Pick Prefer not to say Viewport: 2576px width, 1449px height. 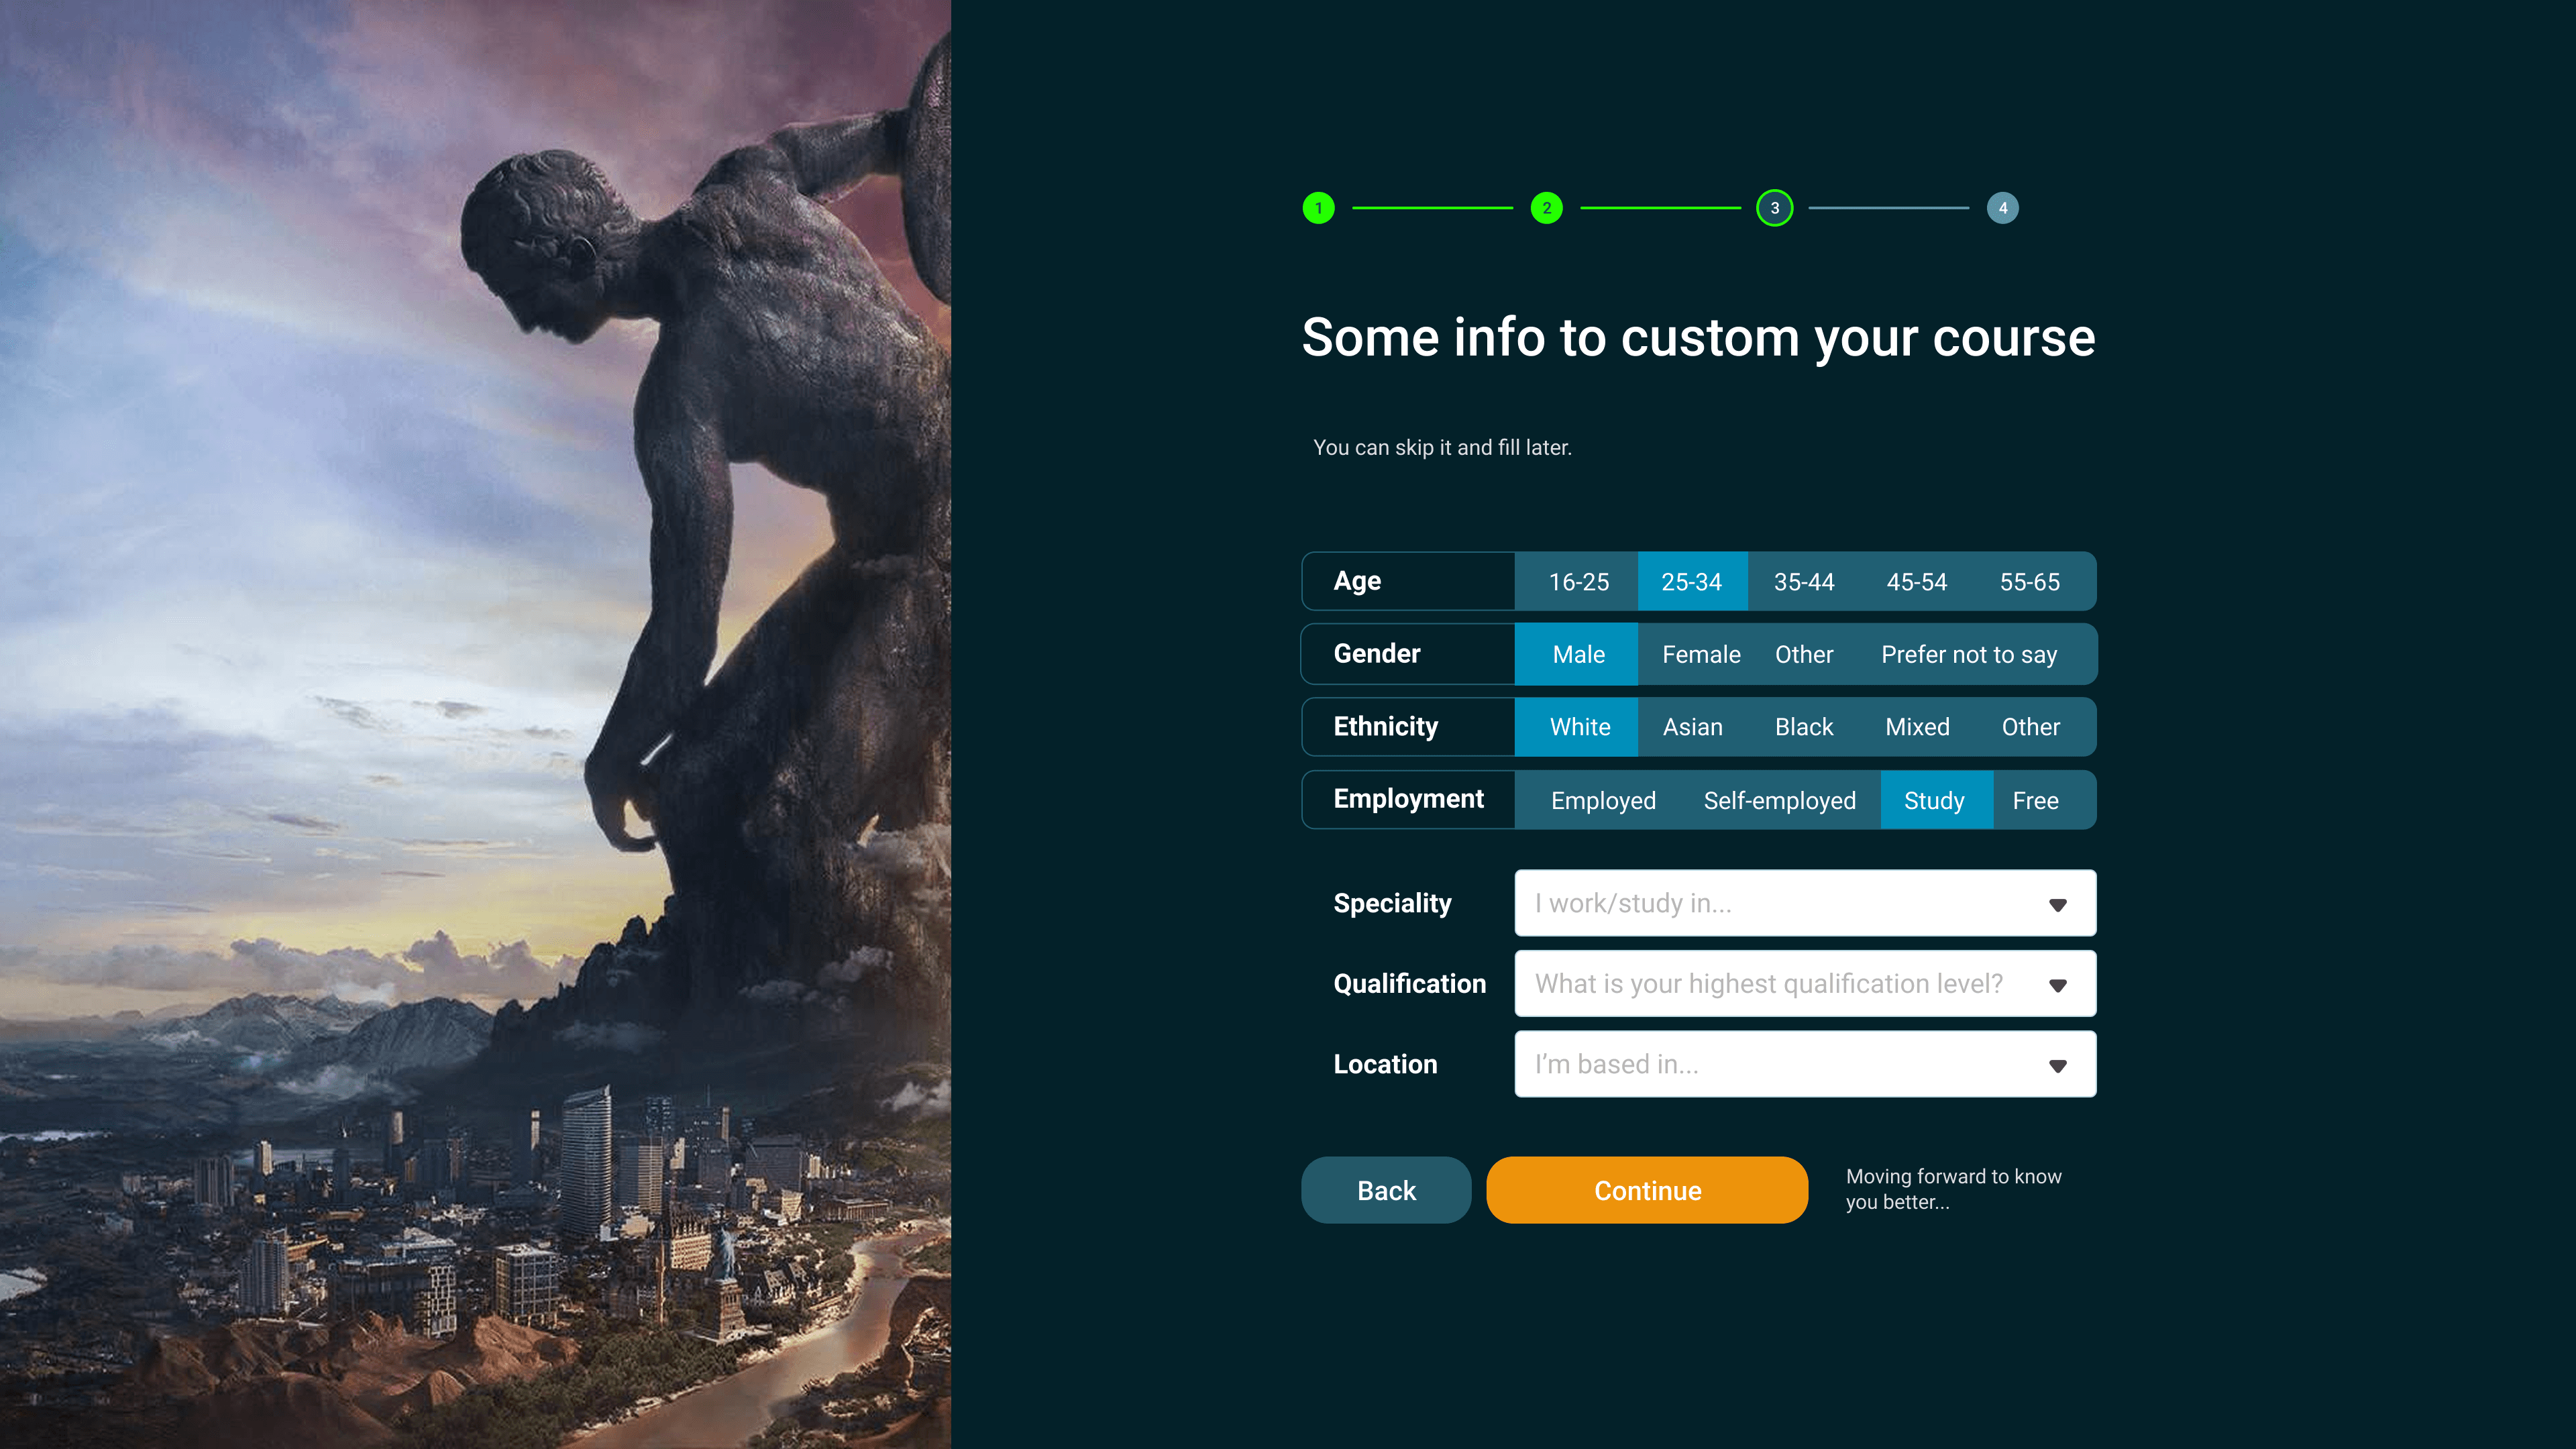click(1968, 655)
